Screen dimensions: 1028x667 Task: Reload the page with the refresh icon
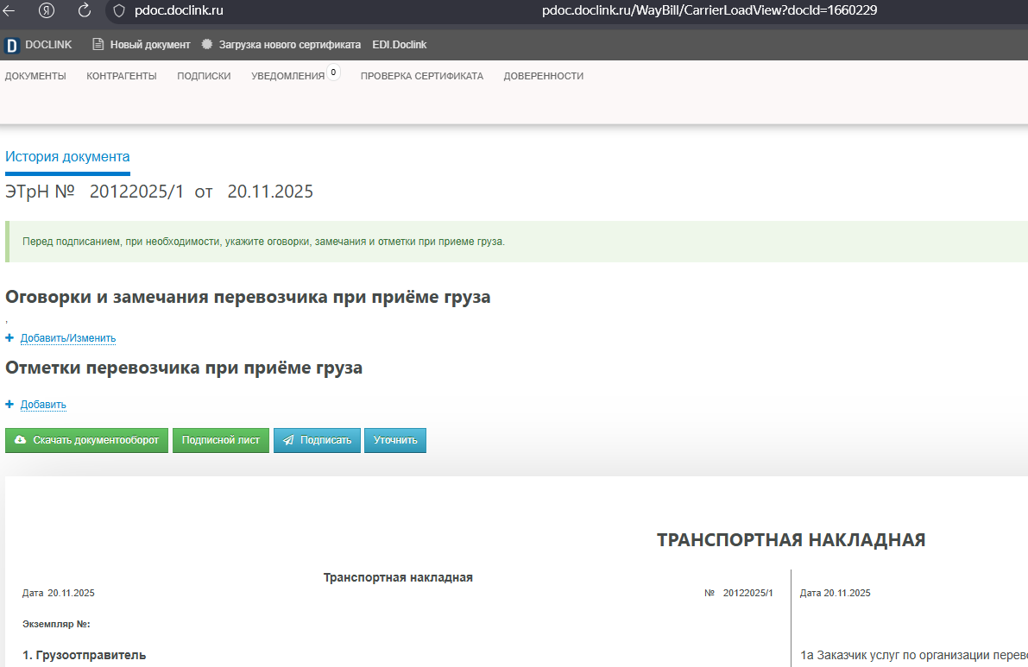point(84,10)
